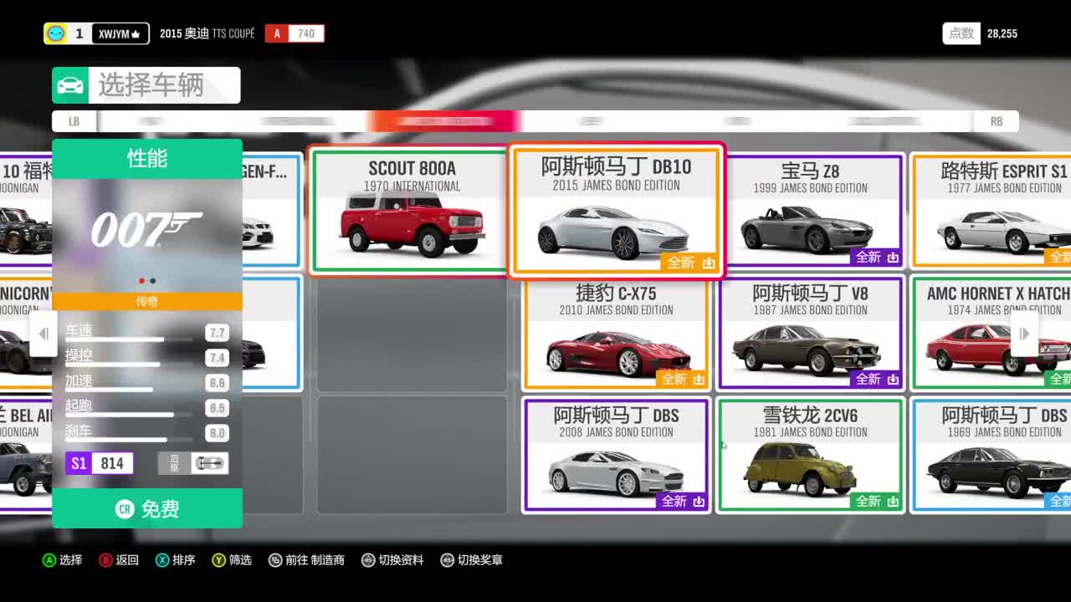Select the highlighted red-orange category tab

pos(446,121)
